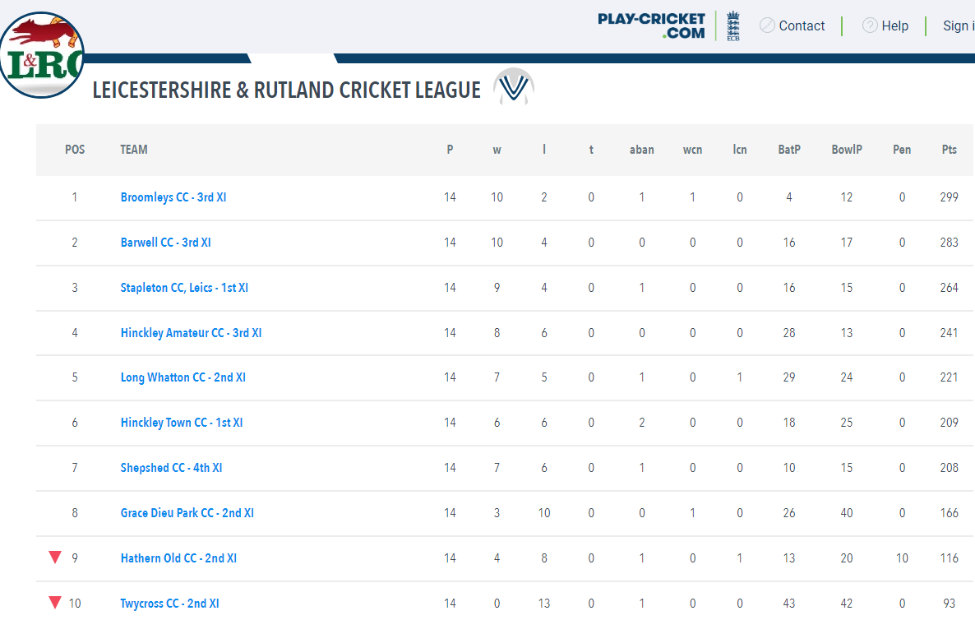This screenshot has width=975, height=620.
Task: Open the Contact link
Action: click(802, 26)
